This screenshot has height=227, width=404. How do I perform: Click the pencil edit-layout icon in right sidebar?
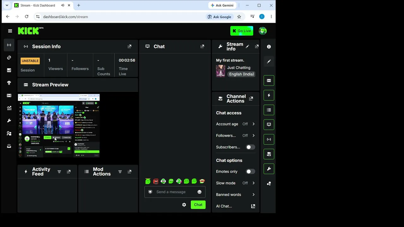pos(269,61)
